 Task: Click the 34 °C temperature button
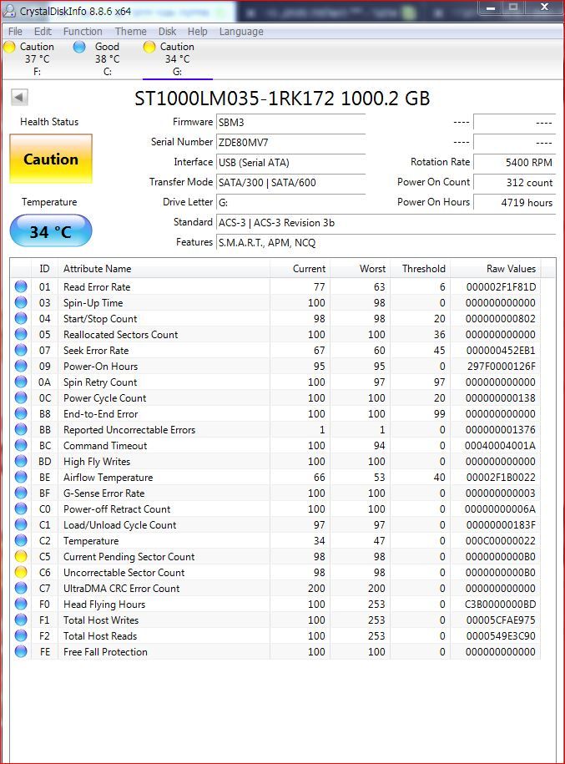[51, 231]
